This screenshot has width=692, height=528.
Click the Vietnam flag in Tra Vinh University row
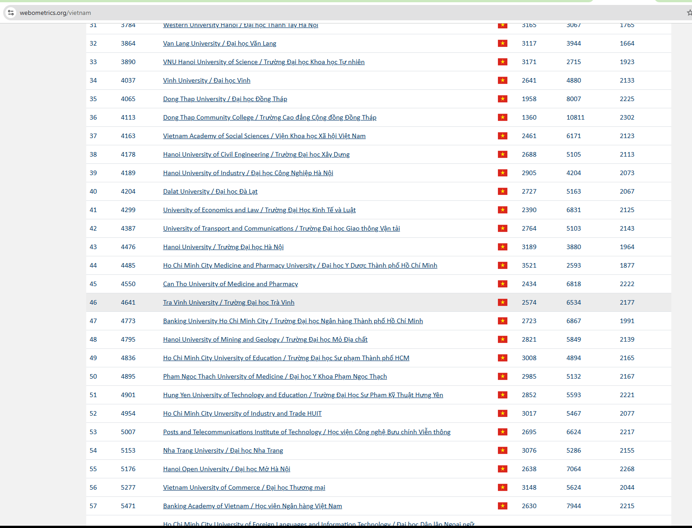coord(502,302)
